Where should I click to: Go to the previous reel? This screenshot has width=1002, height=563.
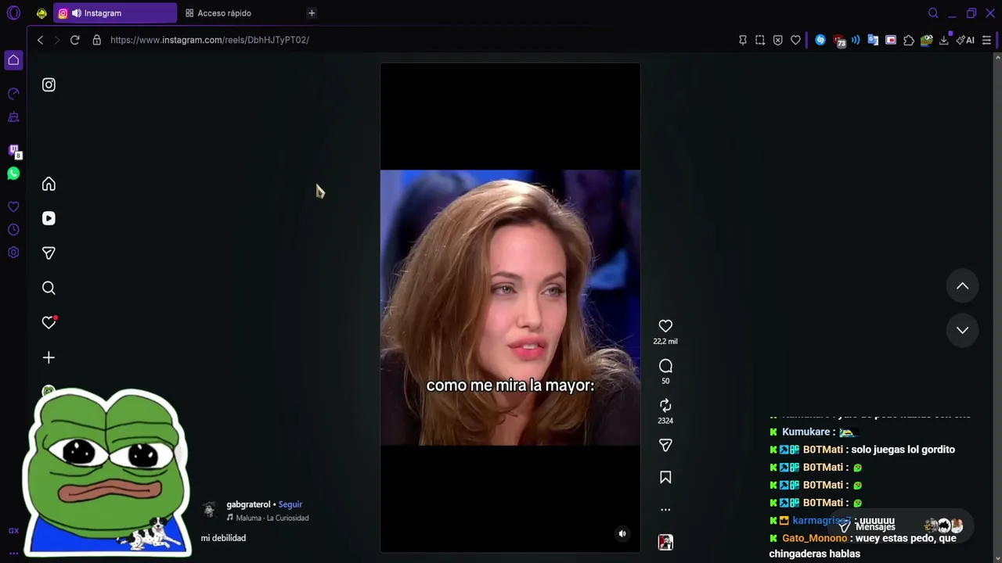(x=962, y=286)
